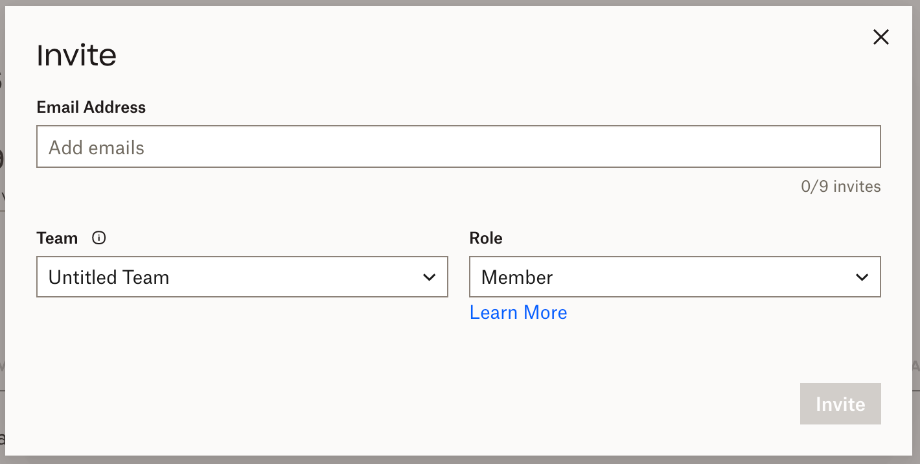
Task: Select the Untitled Team text
Action: (109, 277)
